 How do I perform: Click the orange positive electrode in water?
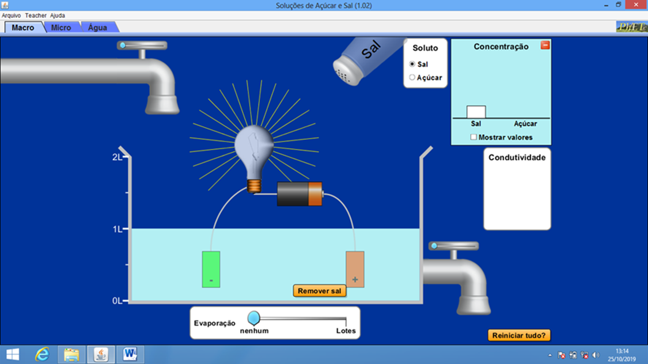point(355,269)
